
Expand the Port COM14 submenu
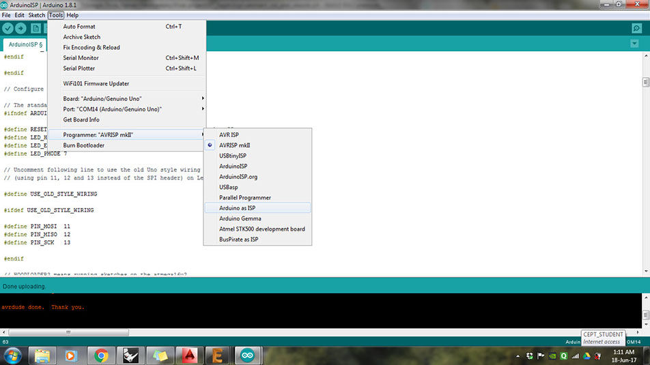[127, 109]
